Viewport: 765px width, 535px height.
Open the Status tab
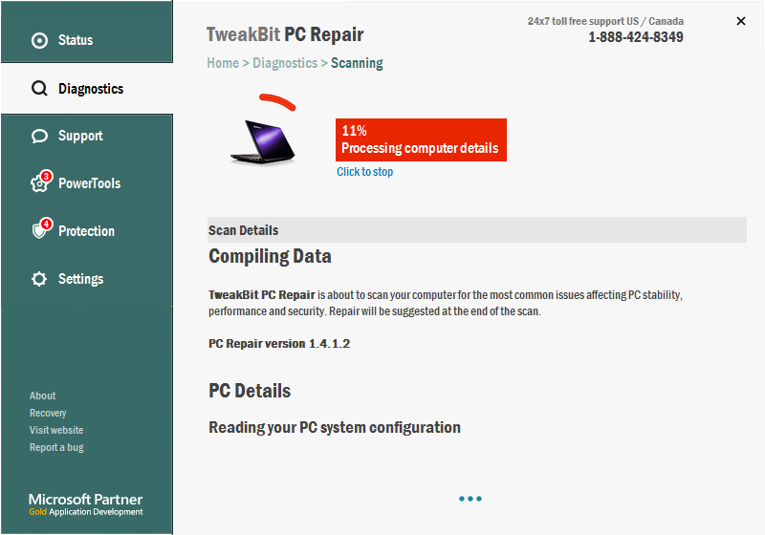pos(76,40)
